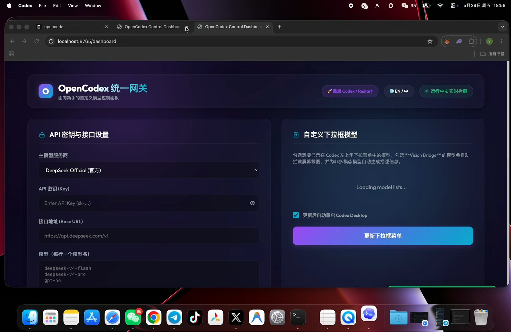
Task: Open the Window menu
Action: pos(93,6)
